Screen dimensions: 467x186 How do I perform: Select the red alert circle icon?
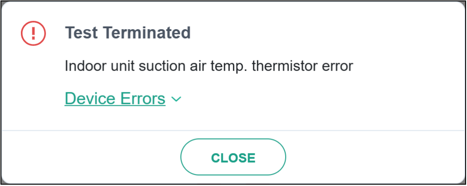click(33, 33)
